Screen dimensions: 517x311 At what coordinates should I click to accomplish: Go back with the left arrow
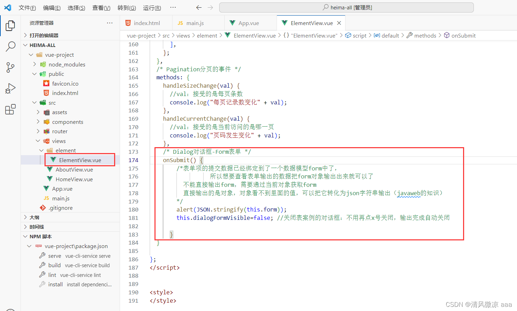pyautogui.click(x=199, y=7)
